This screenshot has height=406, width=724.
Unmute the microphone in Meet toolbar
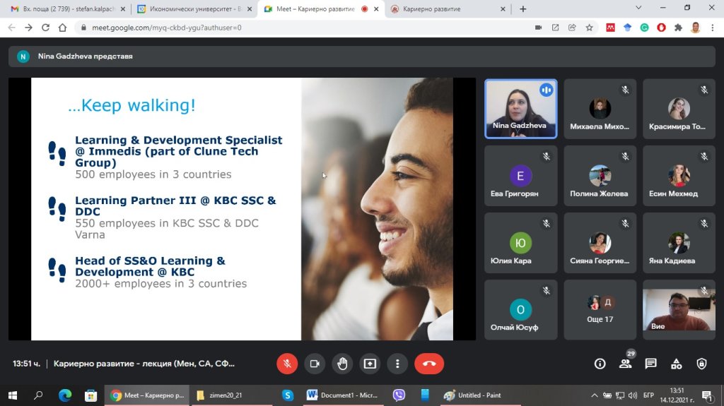point(287,364)
